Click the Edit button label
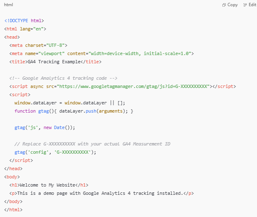Image resolution: width=257 pixels, height=217 pixels. click(x=252, y=5)
